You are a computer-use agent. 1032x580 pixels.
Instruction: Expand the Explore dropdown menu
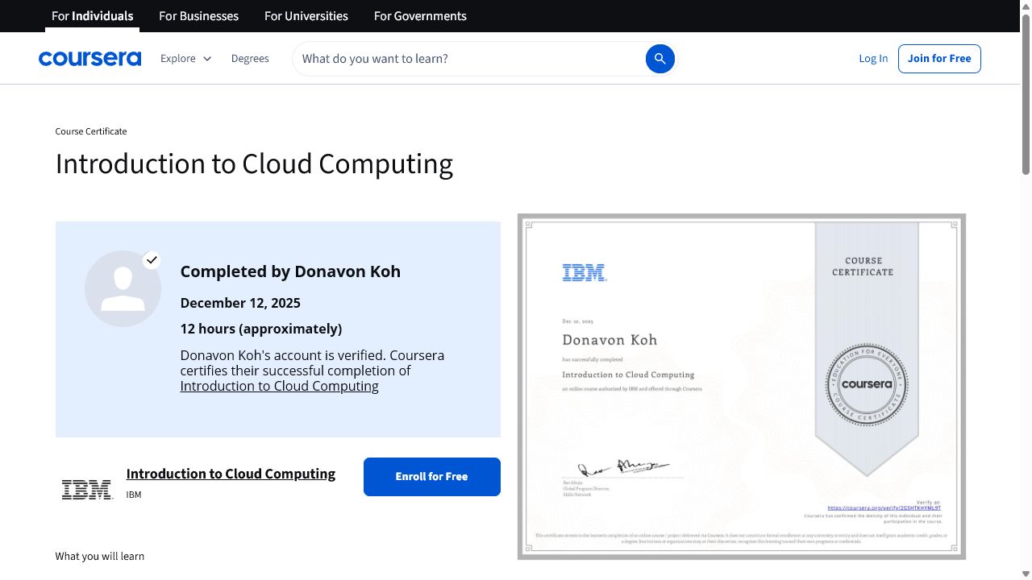pyautogui.click(x=186, y=59)
